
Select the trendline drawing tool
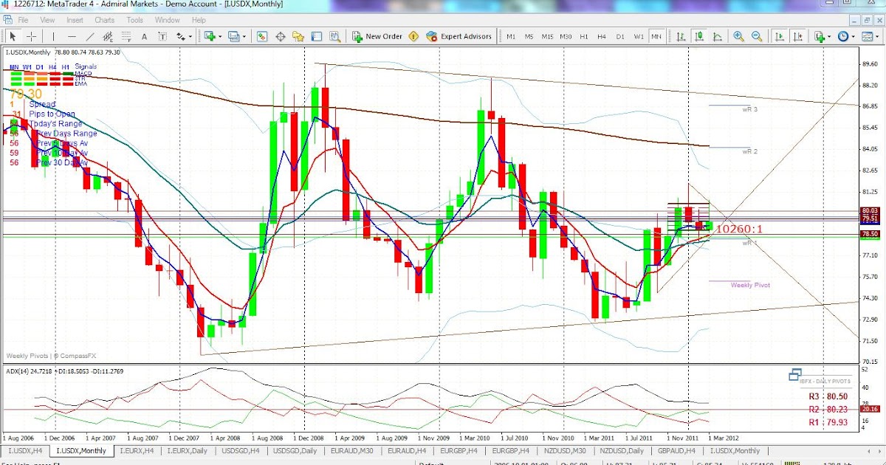[90, 36]
